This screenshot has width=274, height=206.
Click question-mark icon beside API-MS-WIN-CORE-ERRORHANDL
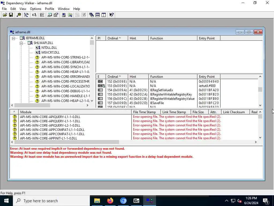[37, 77]
